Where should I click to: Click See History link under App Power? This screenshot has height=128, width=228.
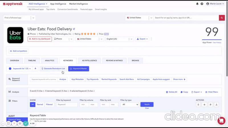pos(217,42)
